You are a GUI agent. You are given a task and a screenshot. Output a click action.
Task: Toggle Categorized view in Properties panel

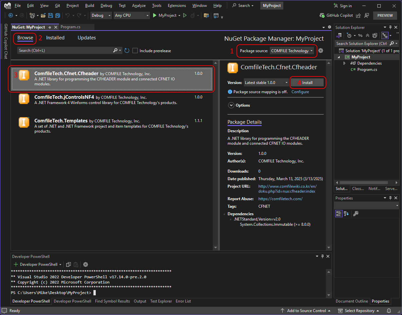tap(339, 214)
